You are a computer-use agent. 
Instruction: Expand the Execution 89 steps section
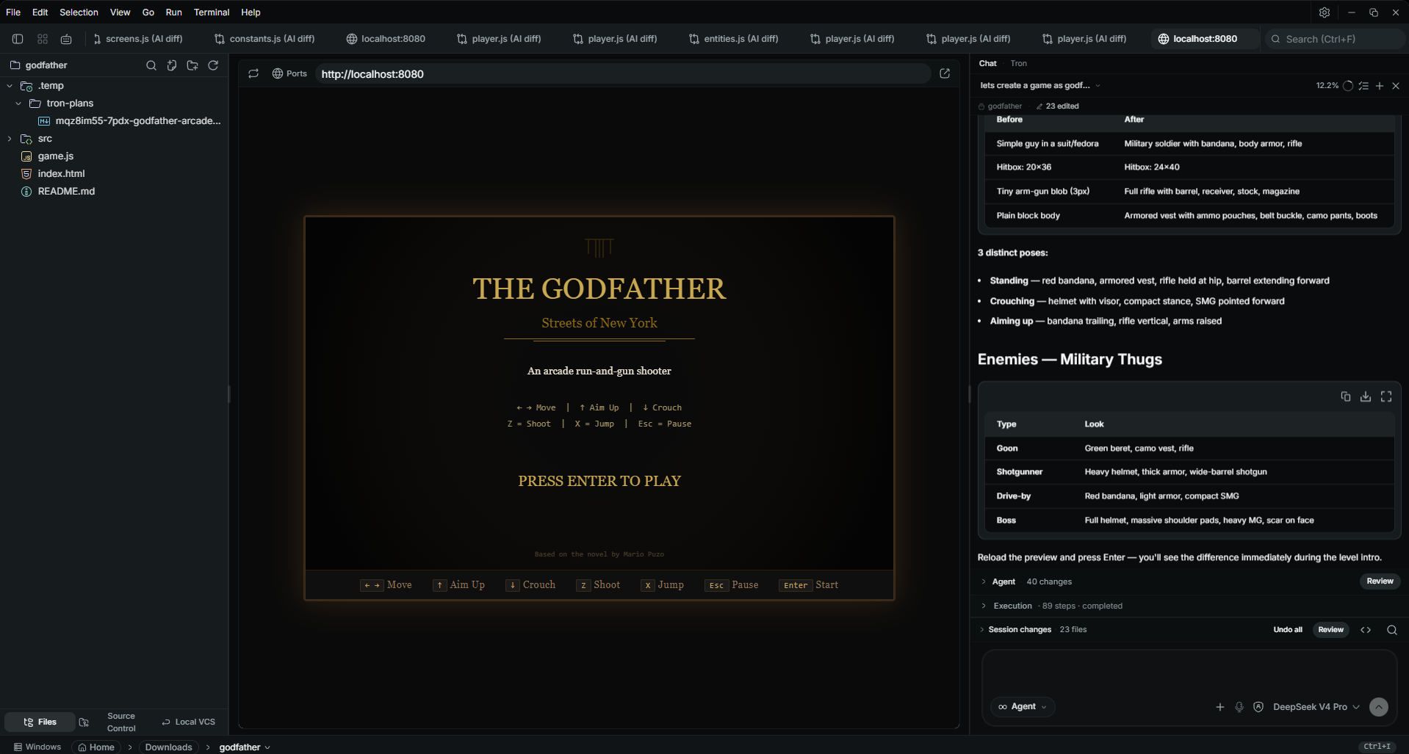(x=984, y=606)
